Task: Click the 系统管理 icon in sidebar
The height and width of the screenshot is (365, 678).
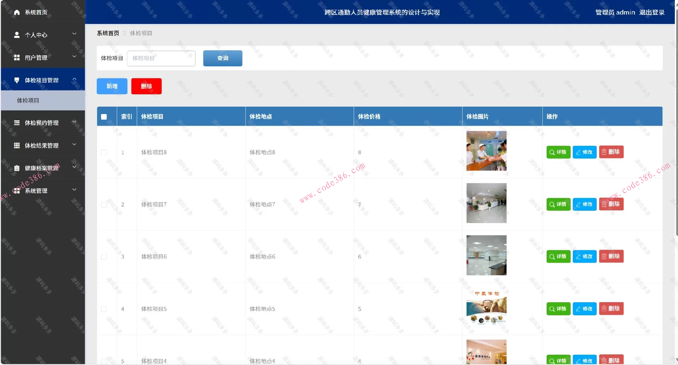Action: 17,190
